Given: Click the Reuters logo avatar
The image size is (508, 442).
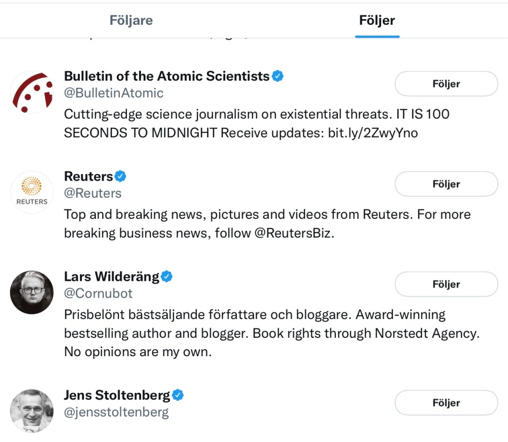Looking at the screenshot, I should [32, 192].
